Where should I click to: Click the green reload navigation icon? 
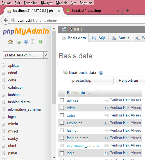coord(41,42)
